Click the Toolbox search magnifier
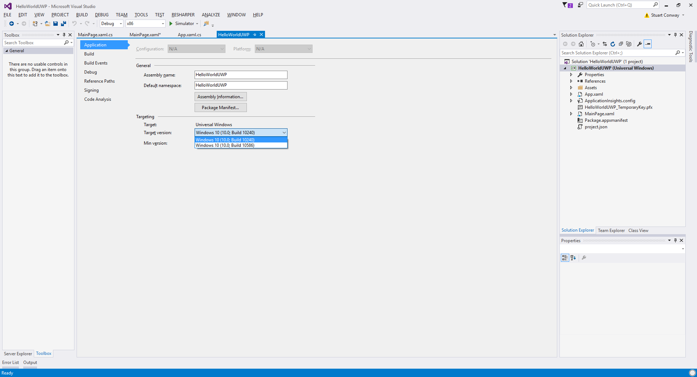The image size is (697, 377). [x=66, y=43]
